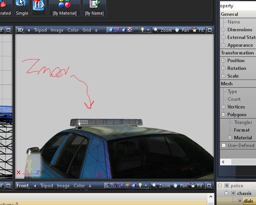Open Tripod menu in the Front view
Image resolution: width=256 pixels, height=205 pixels.
tap(46, 186)
